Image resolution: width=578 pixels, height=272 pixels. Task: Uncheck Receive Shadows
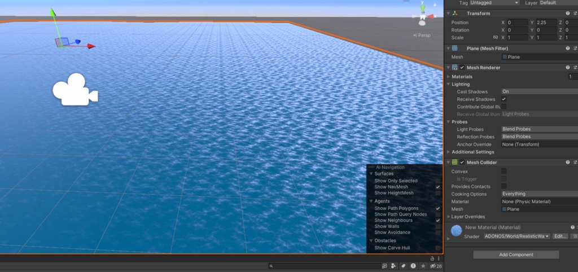(503, 99)
